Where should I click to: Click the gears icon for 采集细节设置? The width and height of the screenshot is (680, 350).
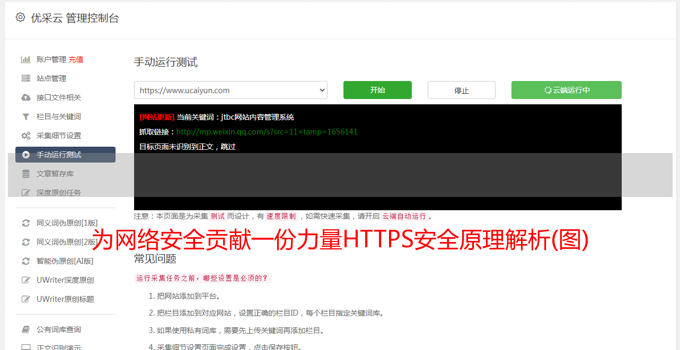[x=25, y=136]
